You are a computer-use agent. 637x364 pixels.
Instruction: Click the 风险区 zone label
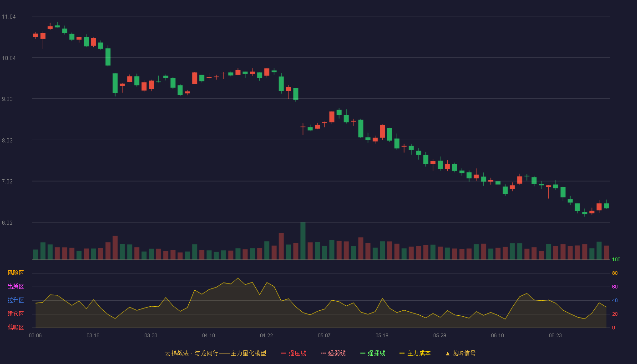15,273
